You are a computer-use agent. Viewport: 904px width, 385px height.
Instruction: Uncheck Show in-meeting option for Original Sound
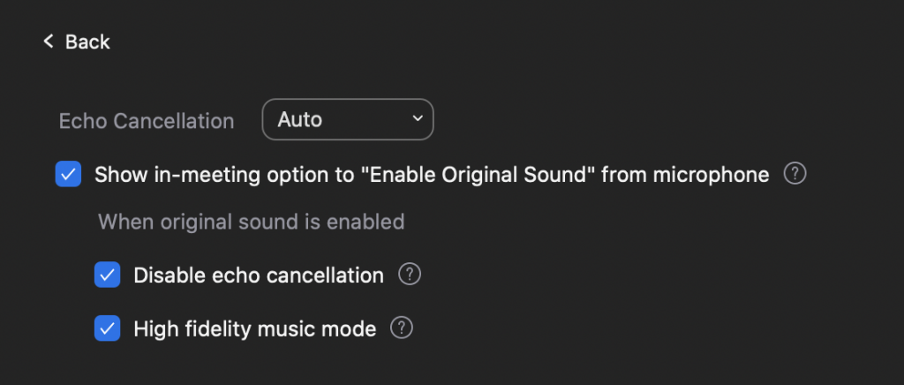pos(68,174)
